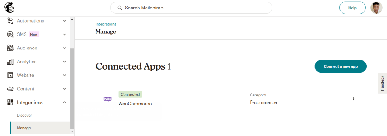
Task: Click the Website sidebar icon
Action: click(x=10, y=75)
